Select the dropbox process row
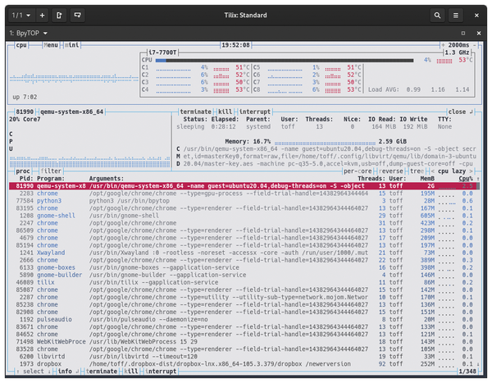This screenshot has width=492, height=383. [x=244, y=364]
